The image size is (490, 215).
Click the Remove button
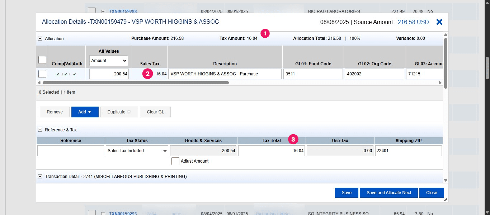pos(55,112)
